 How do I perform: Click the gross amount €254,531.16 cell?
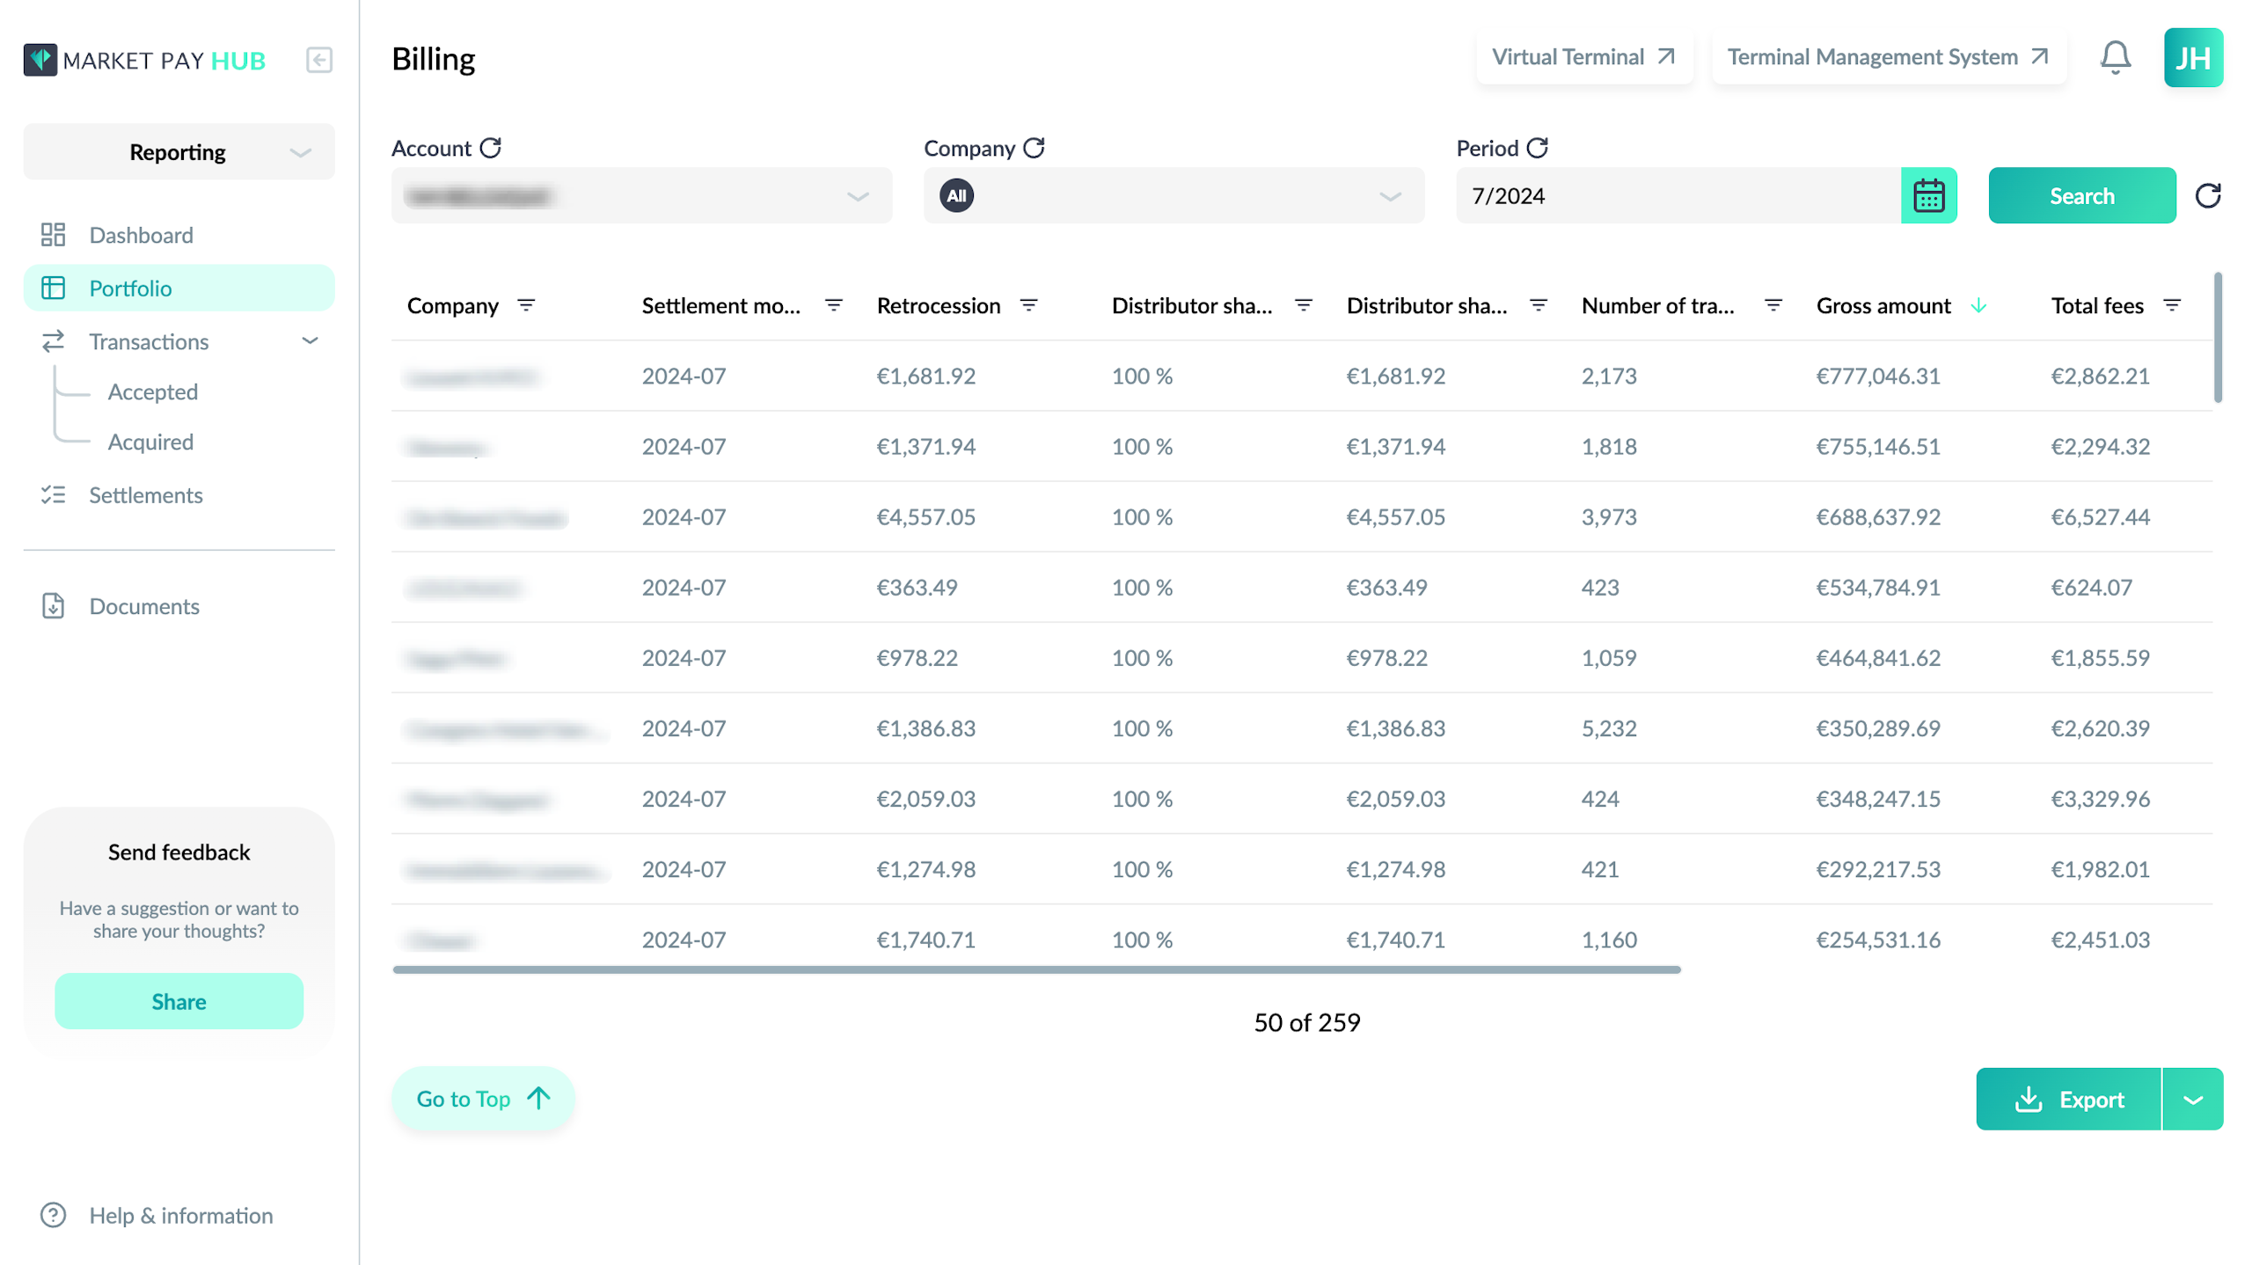pos(1878,940)
